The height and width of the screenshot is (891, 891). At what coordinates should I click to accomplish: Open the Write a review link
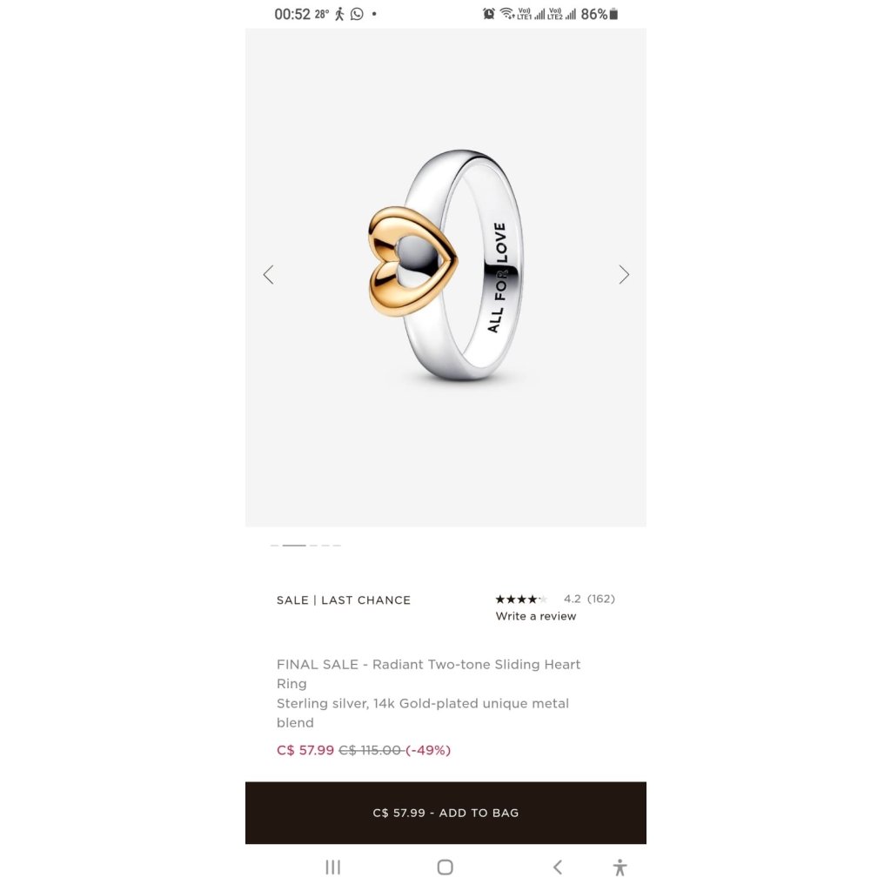point(535,616)
